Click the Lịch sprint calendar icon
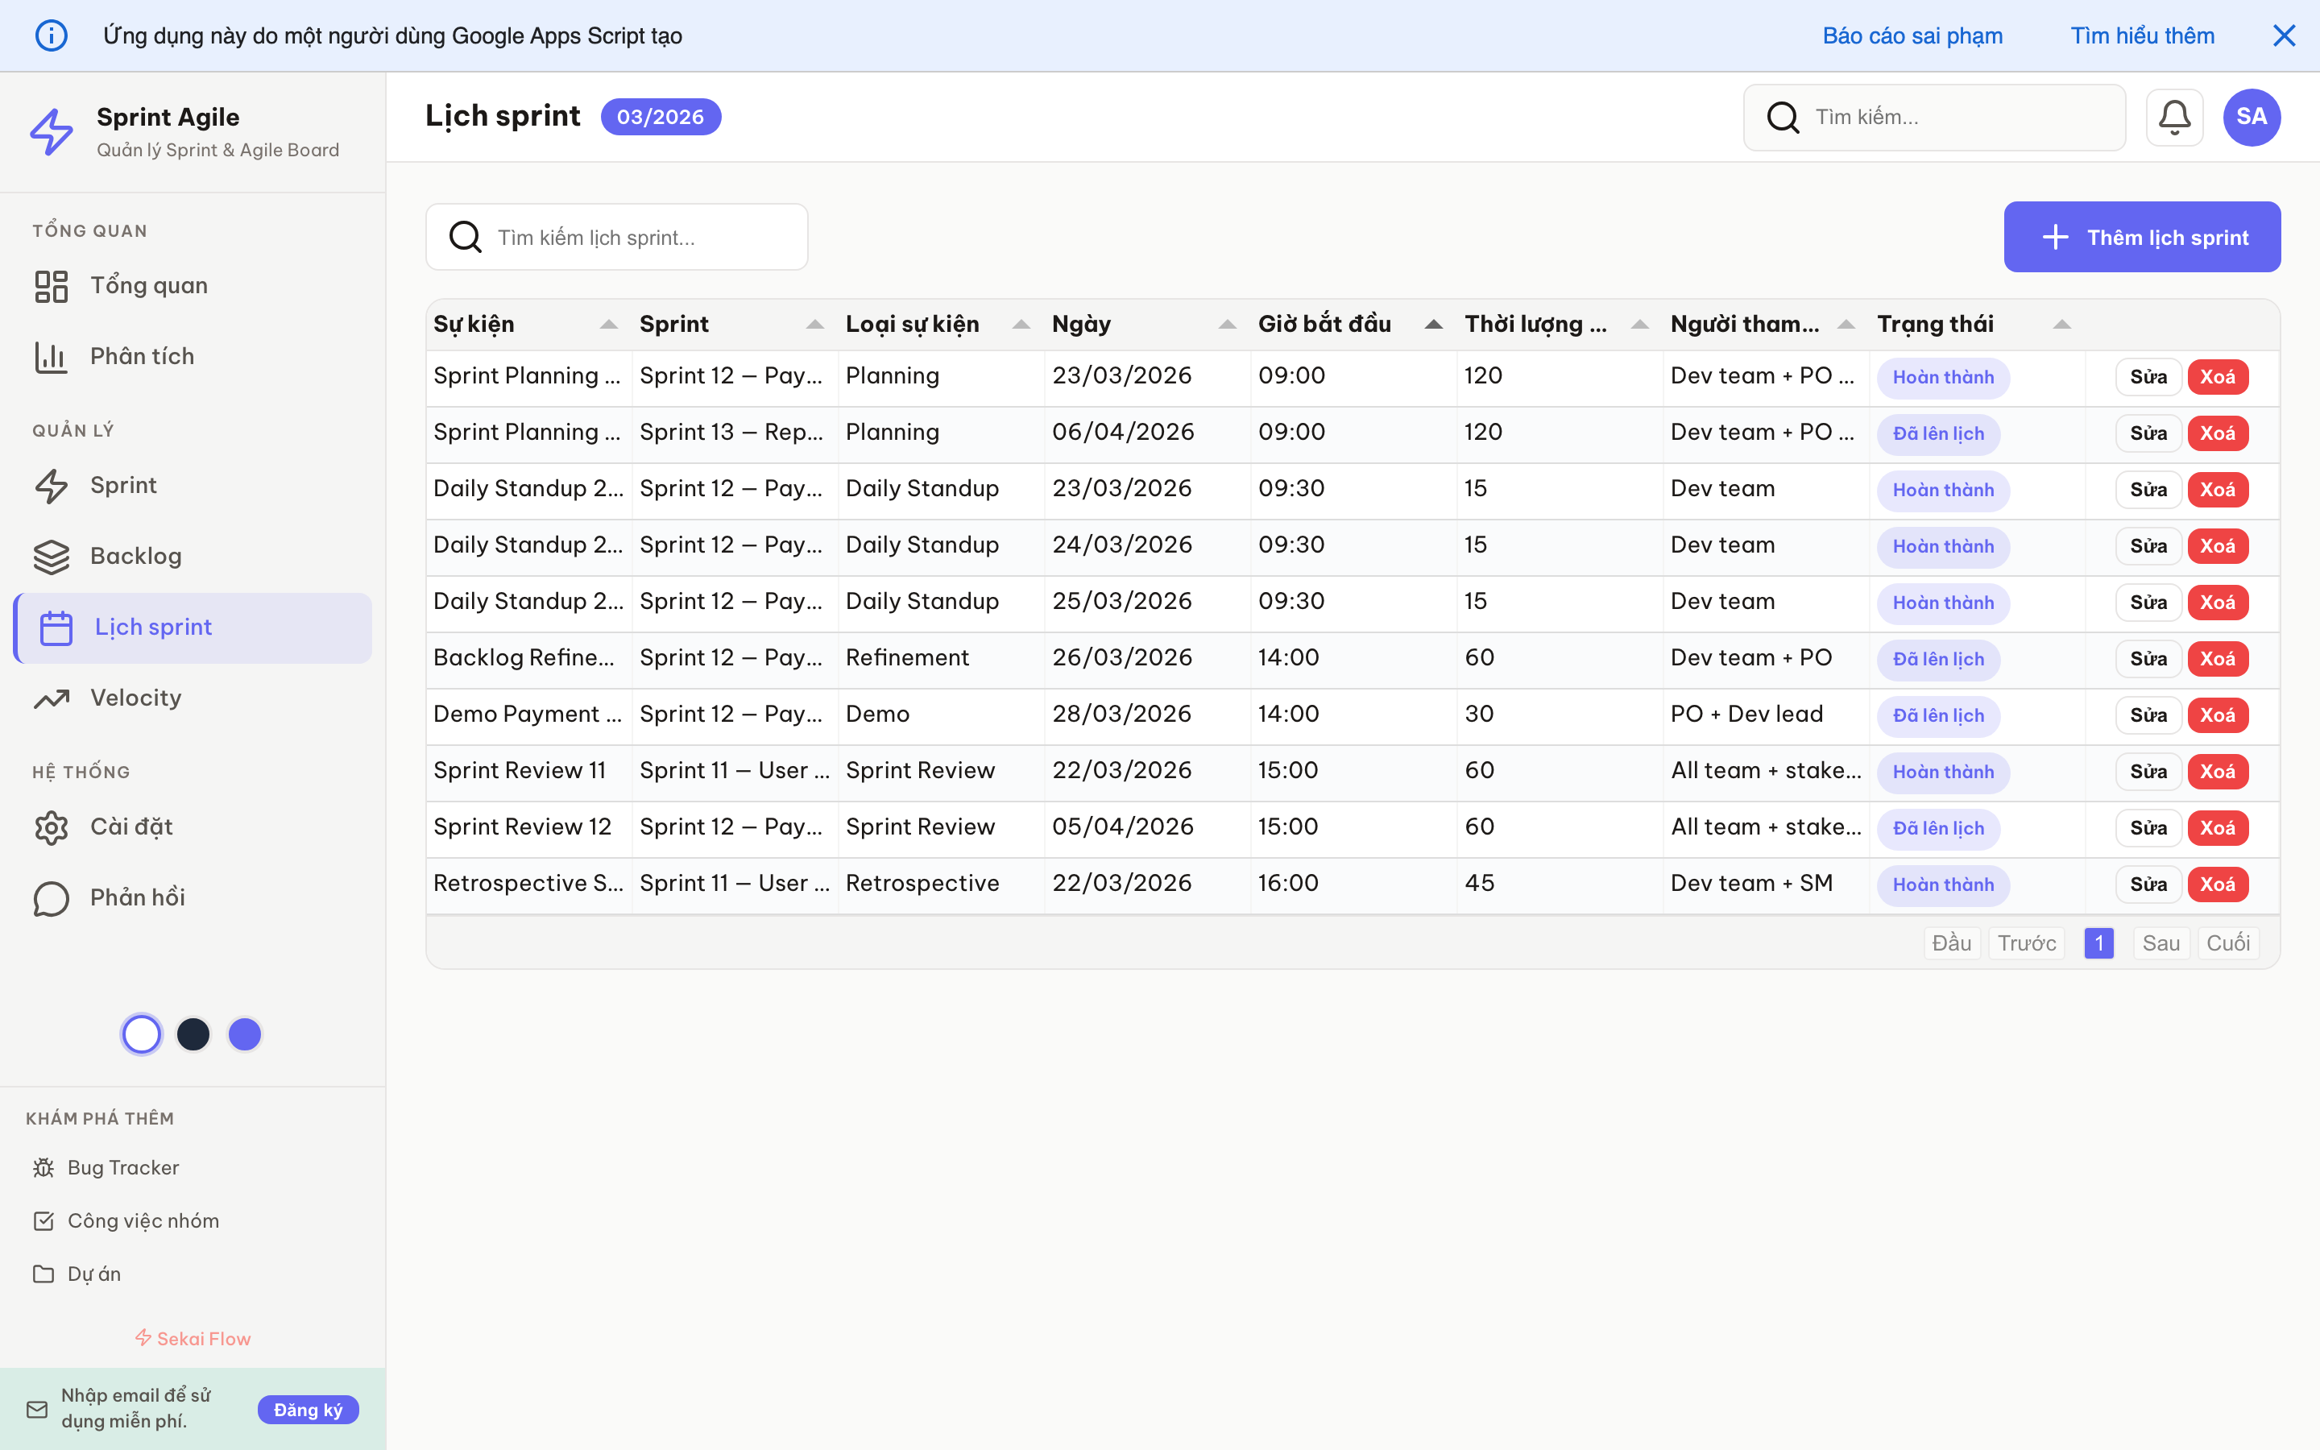This screenshot has width=2320, height=1450. (x=55, y=628)
